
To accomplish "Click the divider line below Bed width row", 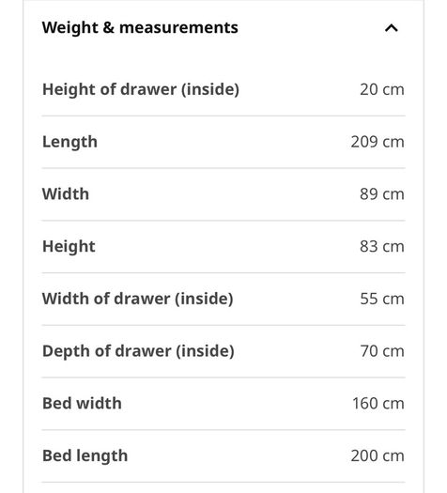I will click(x=223, y=430).
